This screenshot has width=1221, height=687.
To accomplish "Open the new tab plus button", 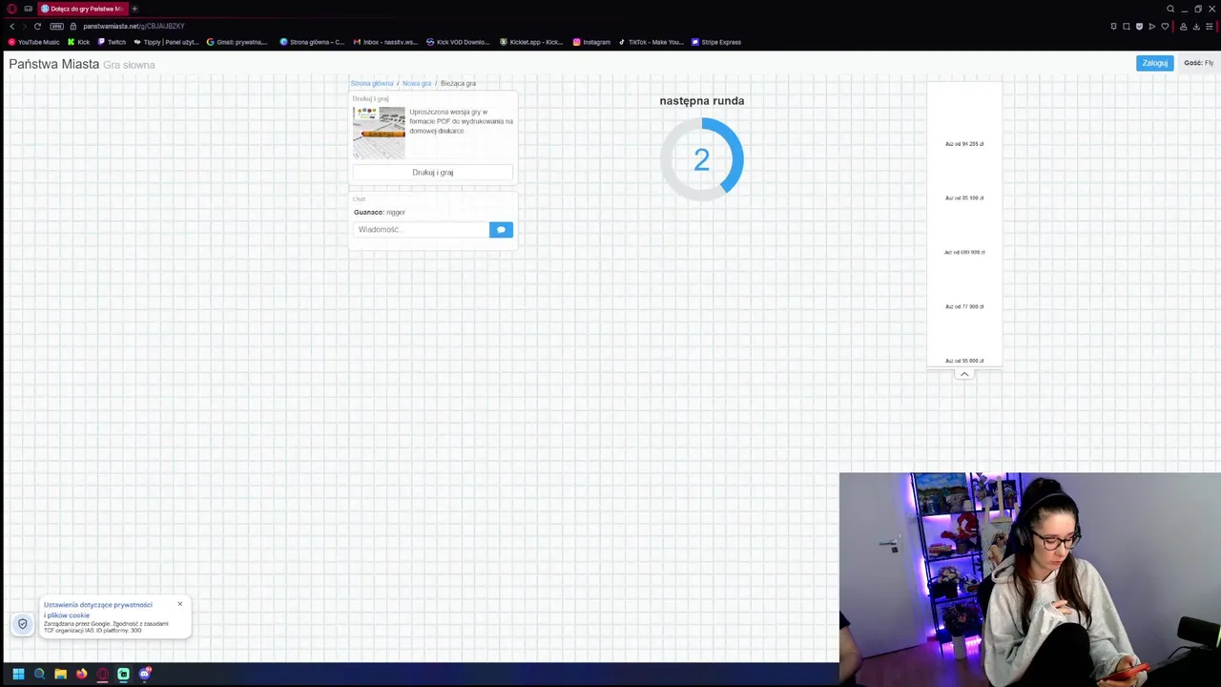I will coord(135,9).
